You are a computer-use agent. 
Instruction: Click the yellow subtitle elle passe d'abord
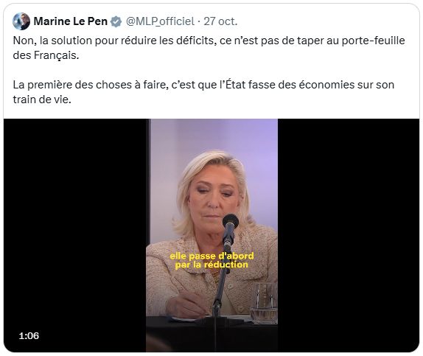point(212,256)
